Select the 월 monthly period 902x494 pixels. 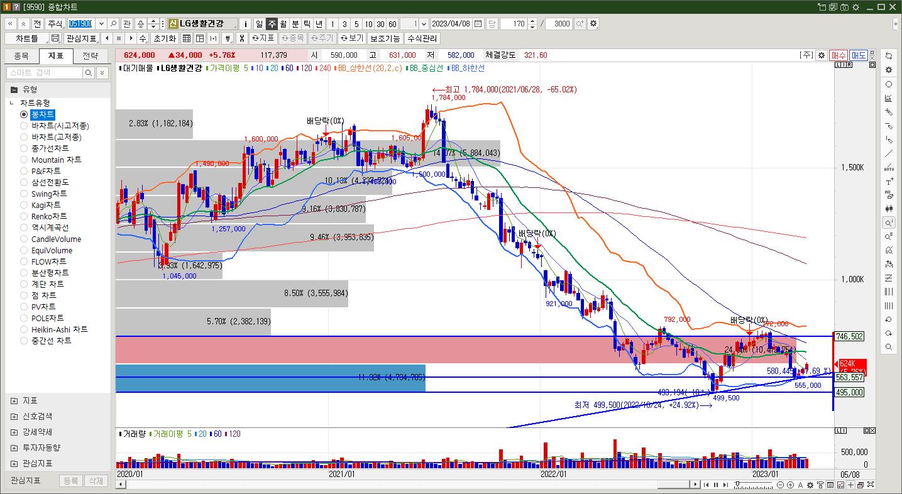pyautogui.click(x=283, y=24)
